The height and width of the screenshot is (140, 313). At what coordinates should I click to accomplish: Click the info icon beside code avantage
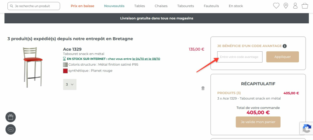click(x=285, y=46)
